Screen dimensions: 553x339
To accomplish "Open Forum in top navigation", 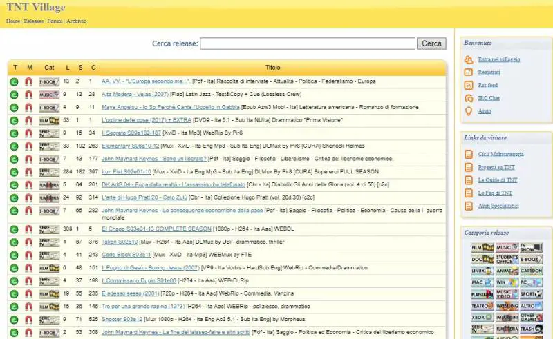I will (55, 21).
